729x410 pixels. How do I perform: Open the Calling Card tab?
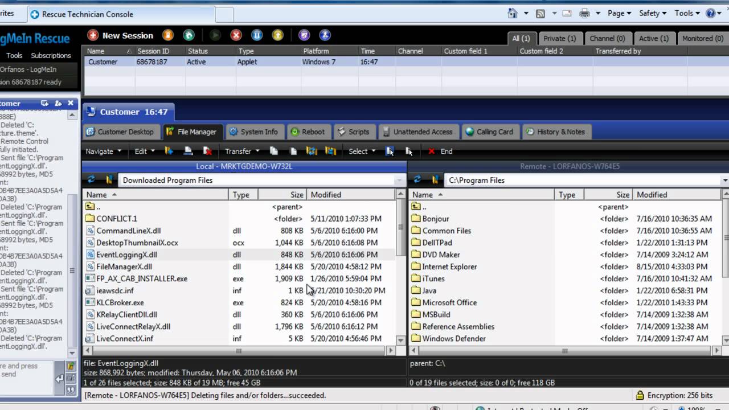[x=490, y=132]
